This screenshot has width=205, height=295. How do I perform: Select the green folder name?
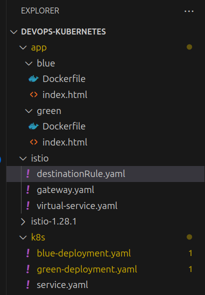click(x=49, y=111)
